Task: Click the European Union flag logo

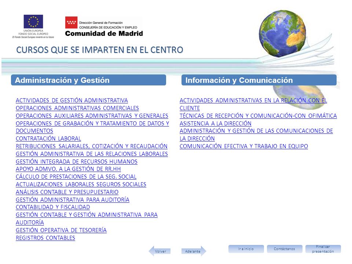Action: tap(33, 21)
